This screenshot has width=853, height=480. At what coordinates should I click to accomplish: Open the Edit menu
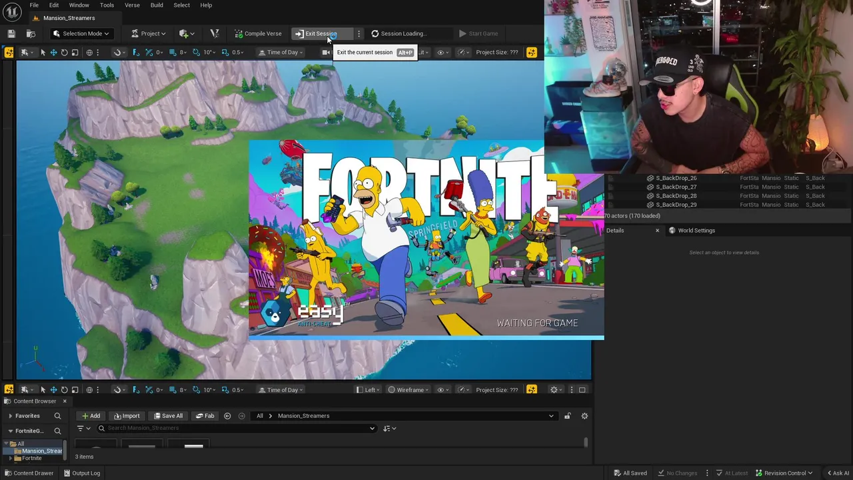coord(54,5)
